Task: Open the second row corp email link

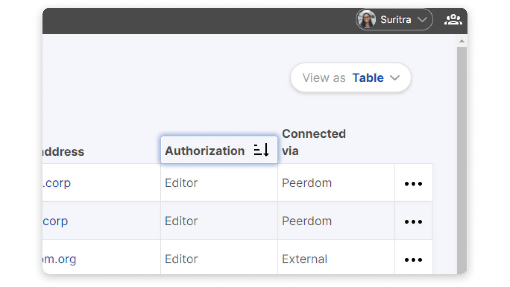Action: coord(55,221)
